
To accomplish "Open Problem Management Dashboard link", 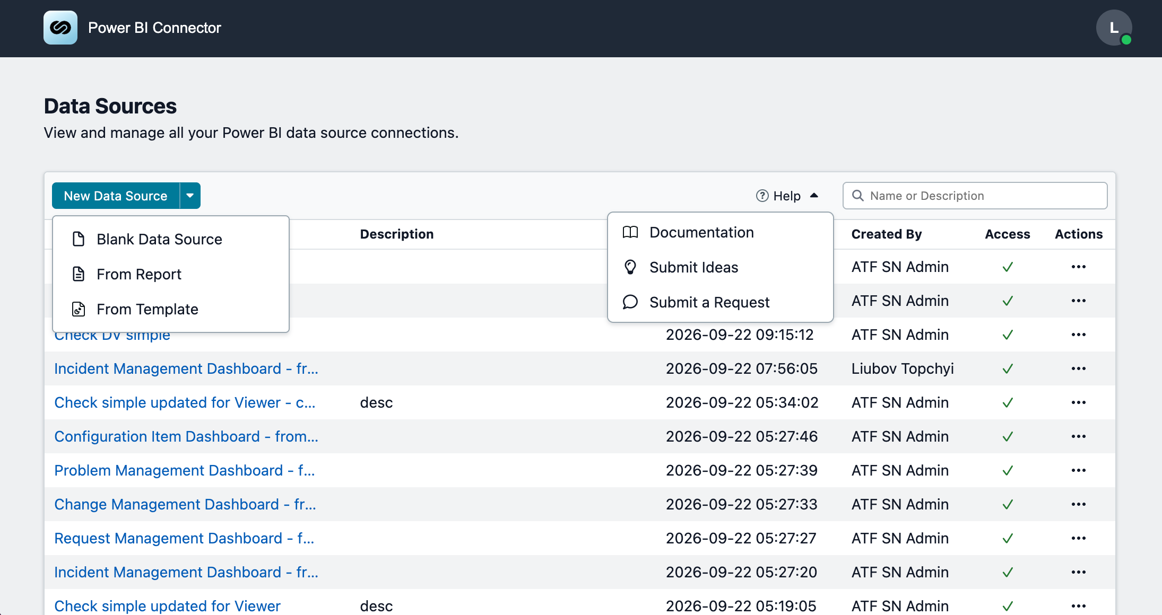I will (185, 470).
